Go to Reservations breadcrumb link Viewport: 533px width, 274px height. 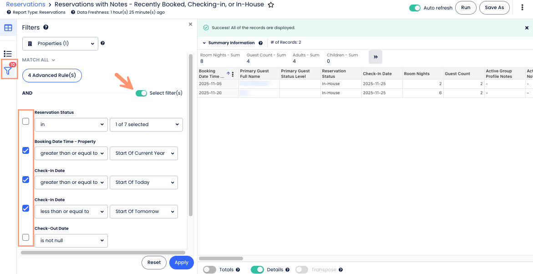point(25,5)
